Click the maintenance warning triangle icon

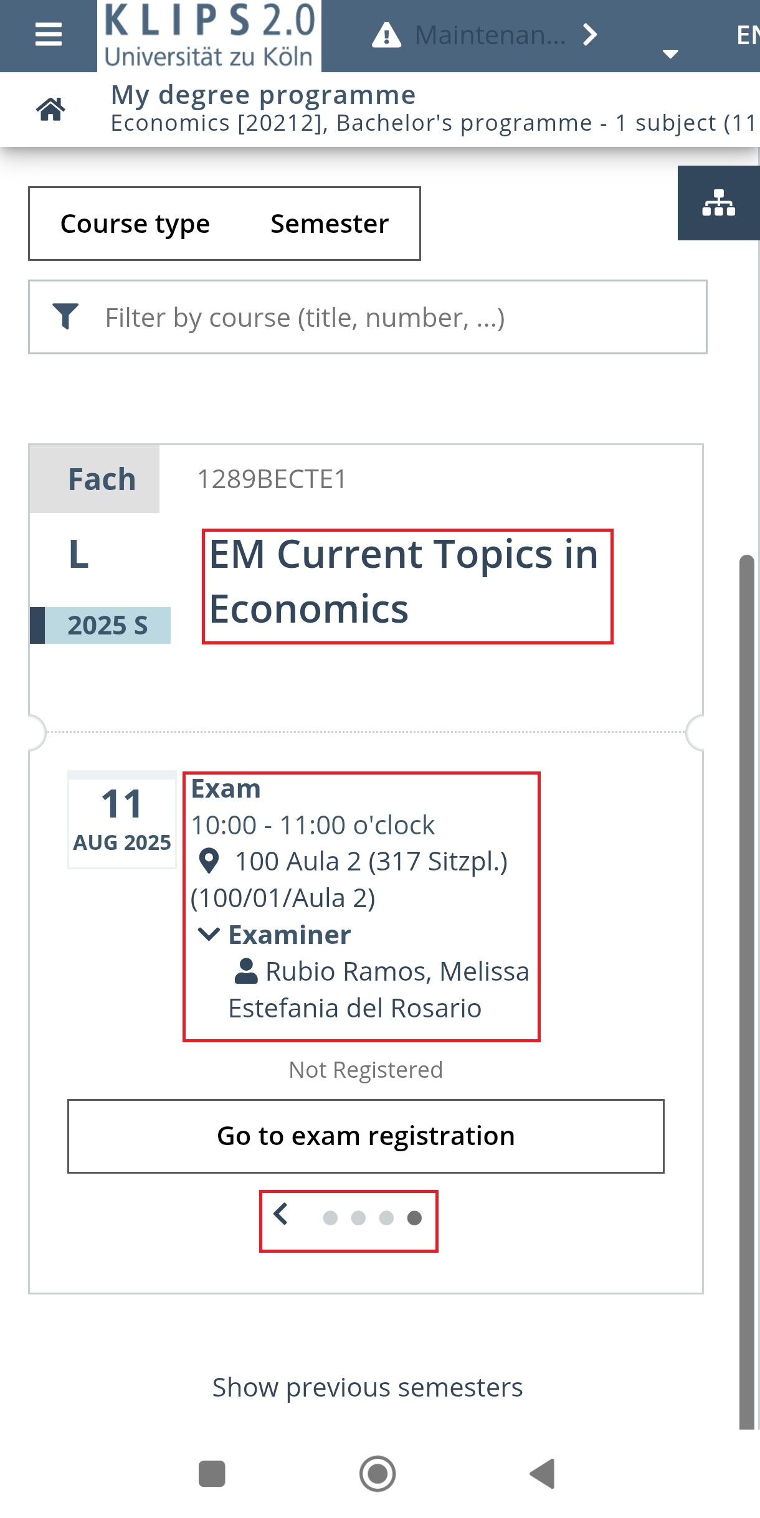click(386, 35)
